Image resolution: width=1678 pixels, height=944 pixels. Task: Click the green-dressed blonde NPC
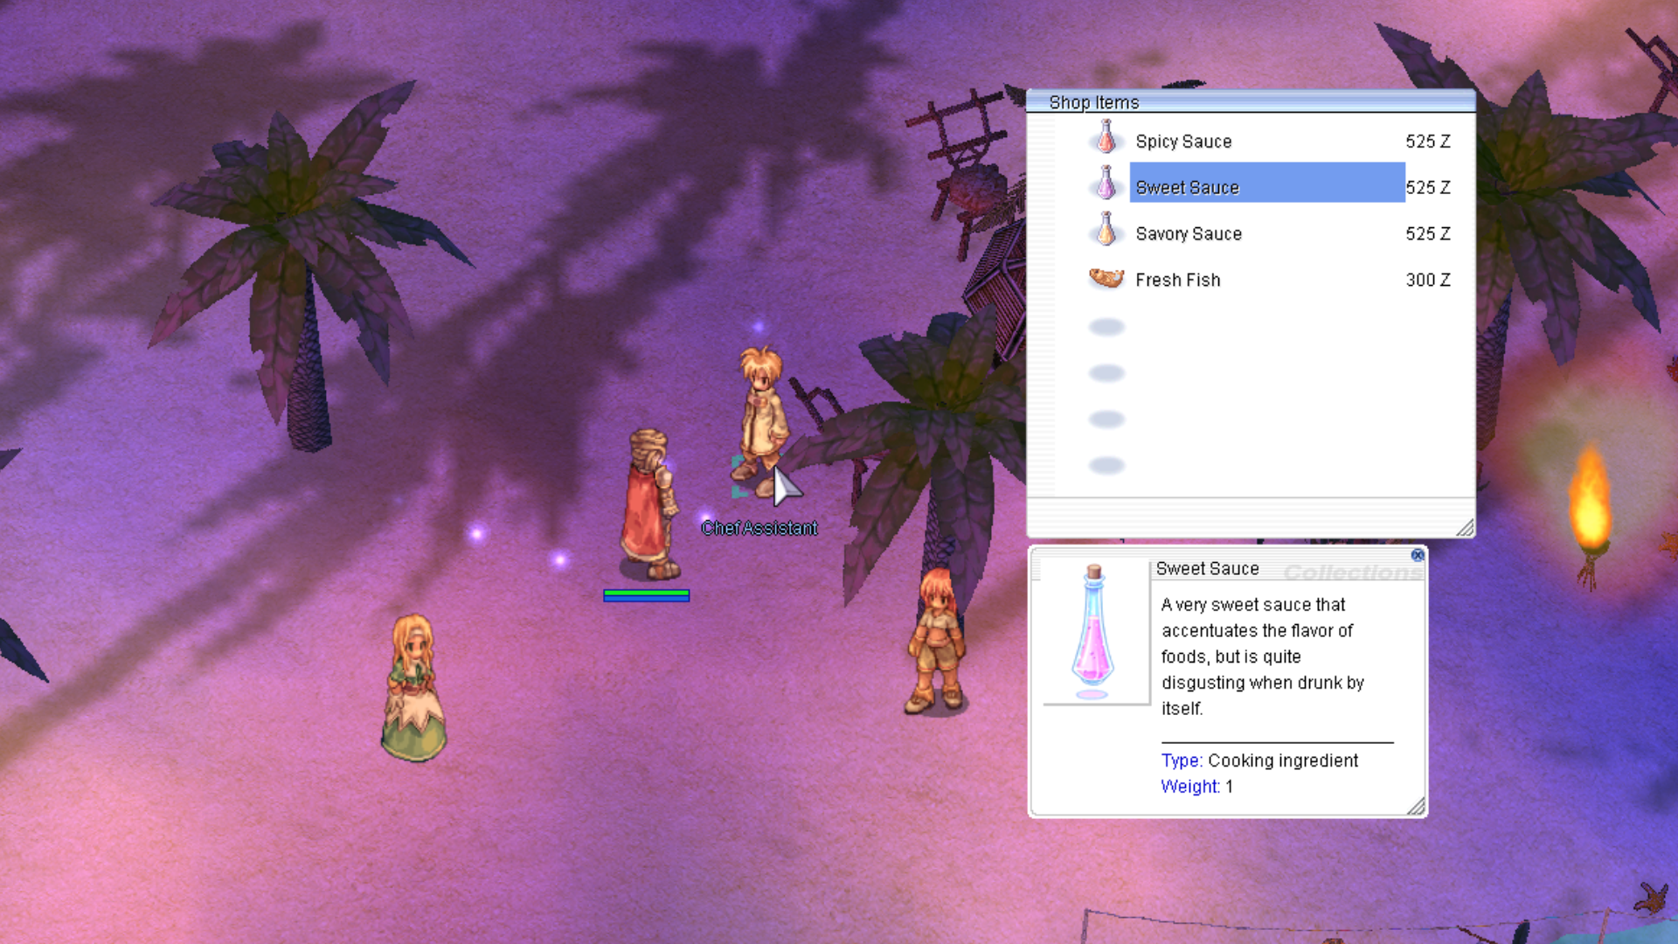click(x=413, y=686)
